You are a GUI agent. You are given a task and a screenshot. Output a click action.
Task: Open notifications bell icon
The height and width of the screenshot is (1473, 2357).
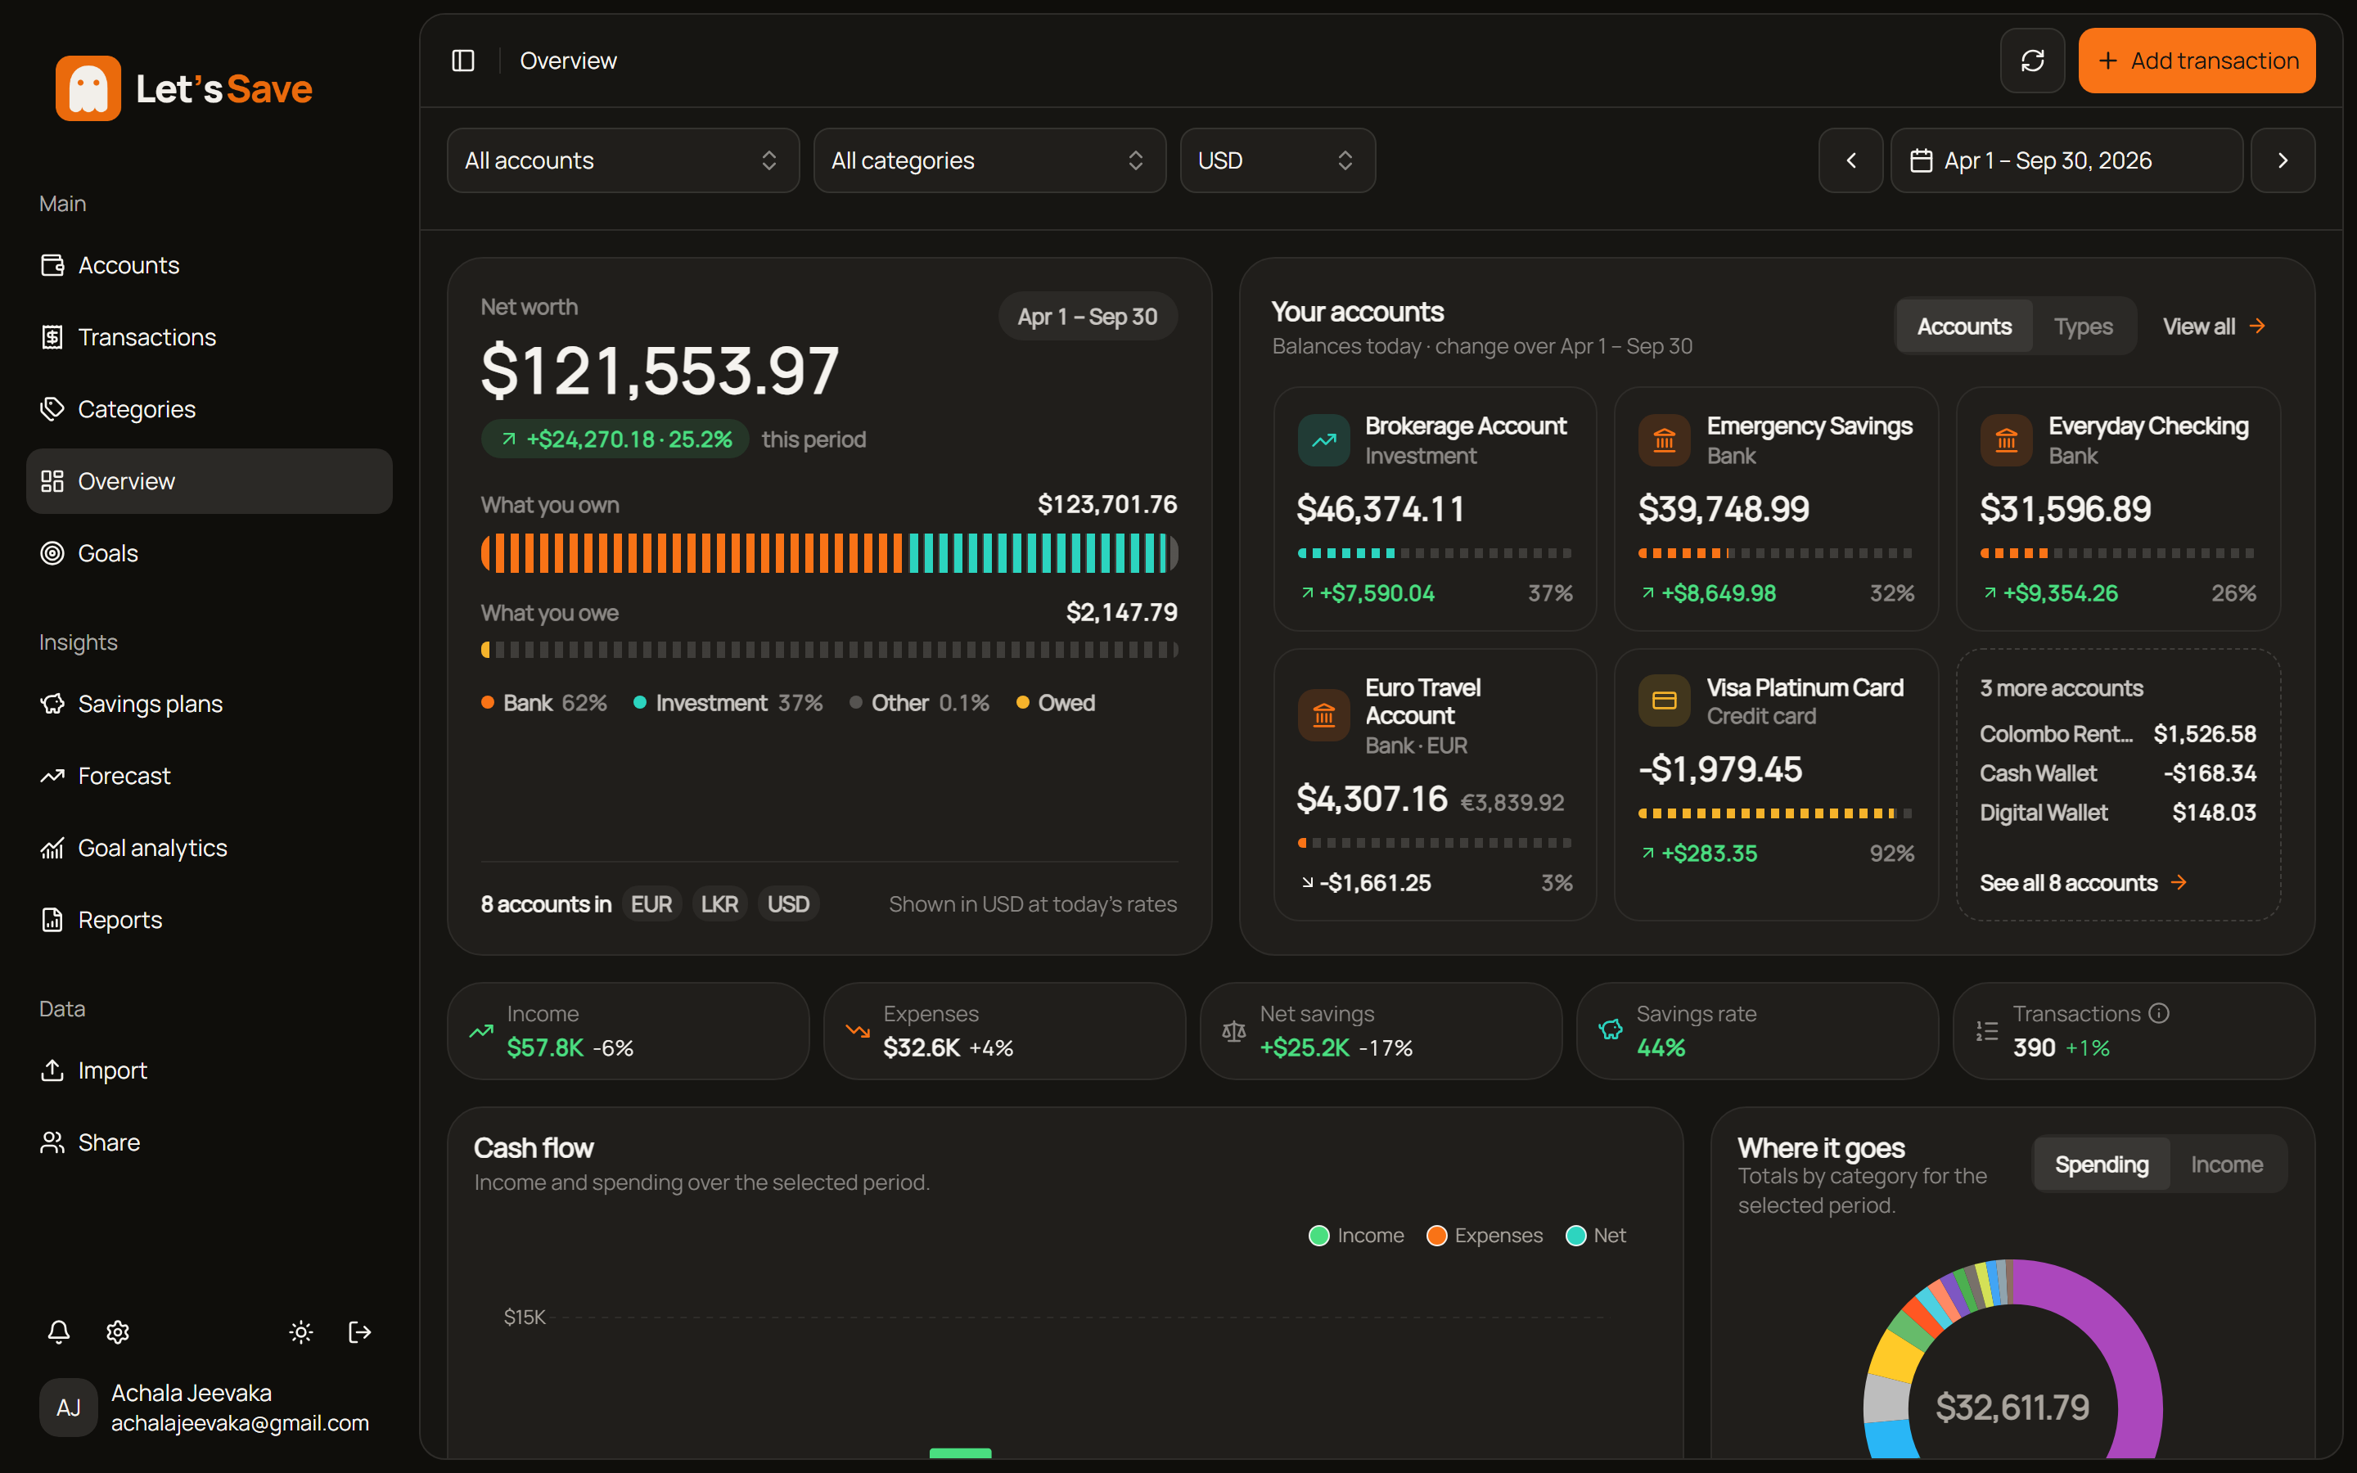[x=58, y=1331]
